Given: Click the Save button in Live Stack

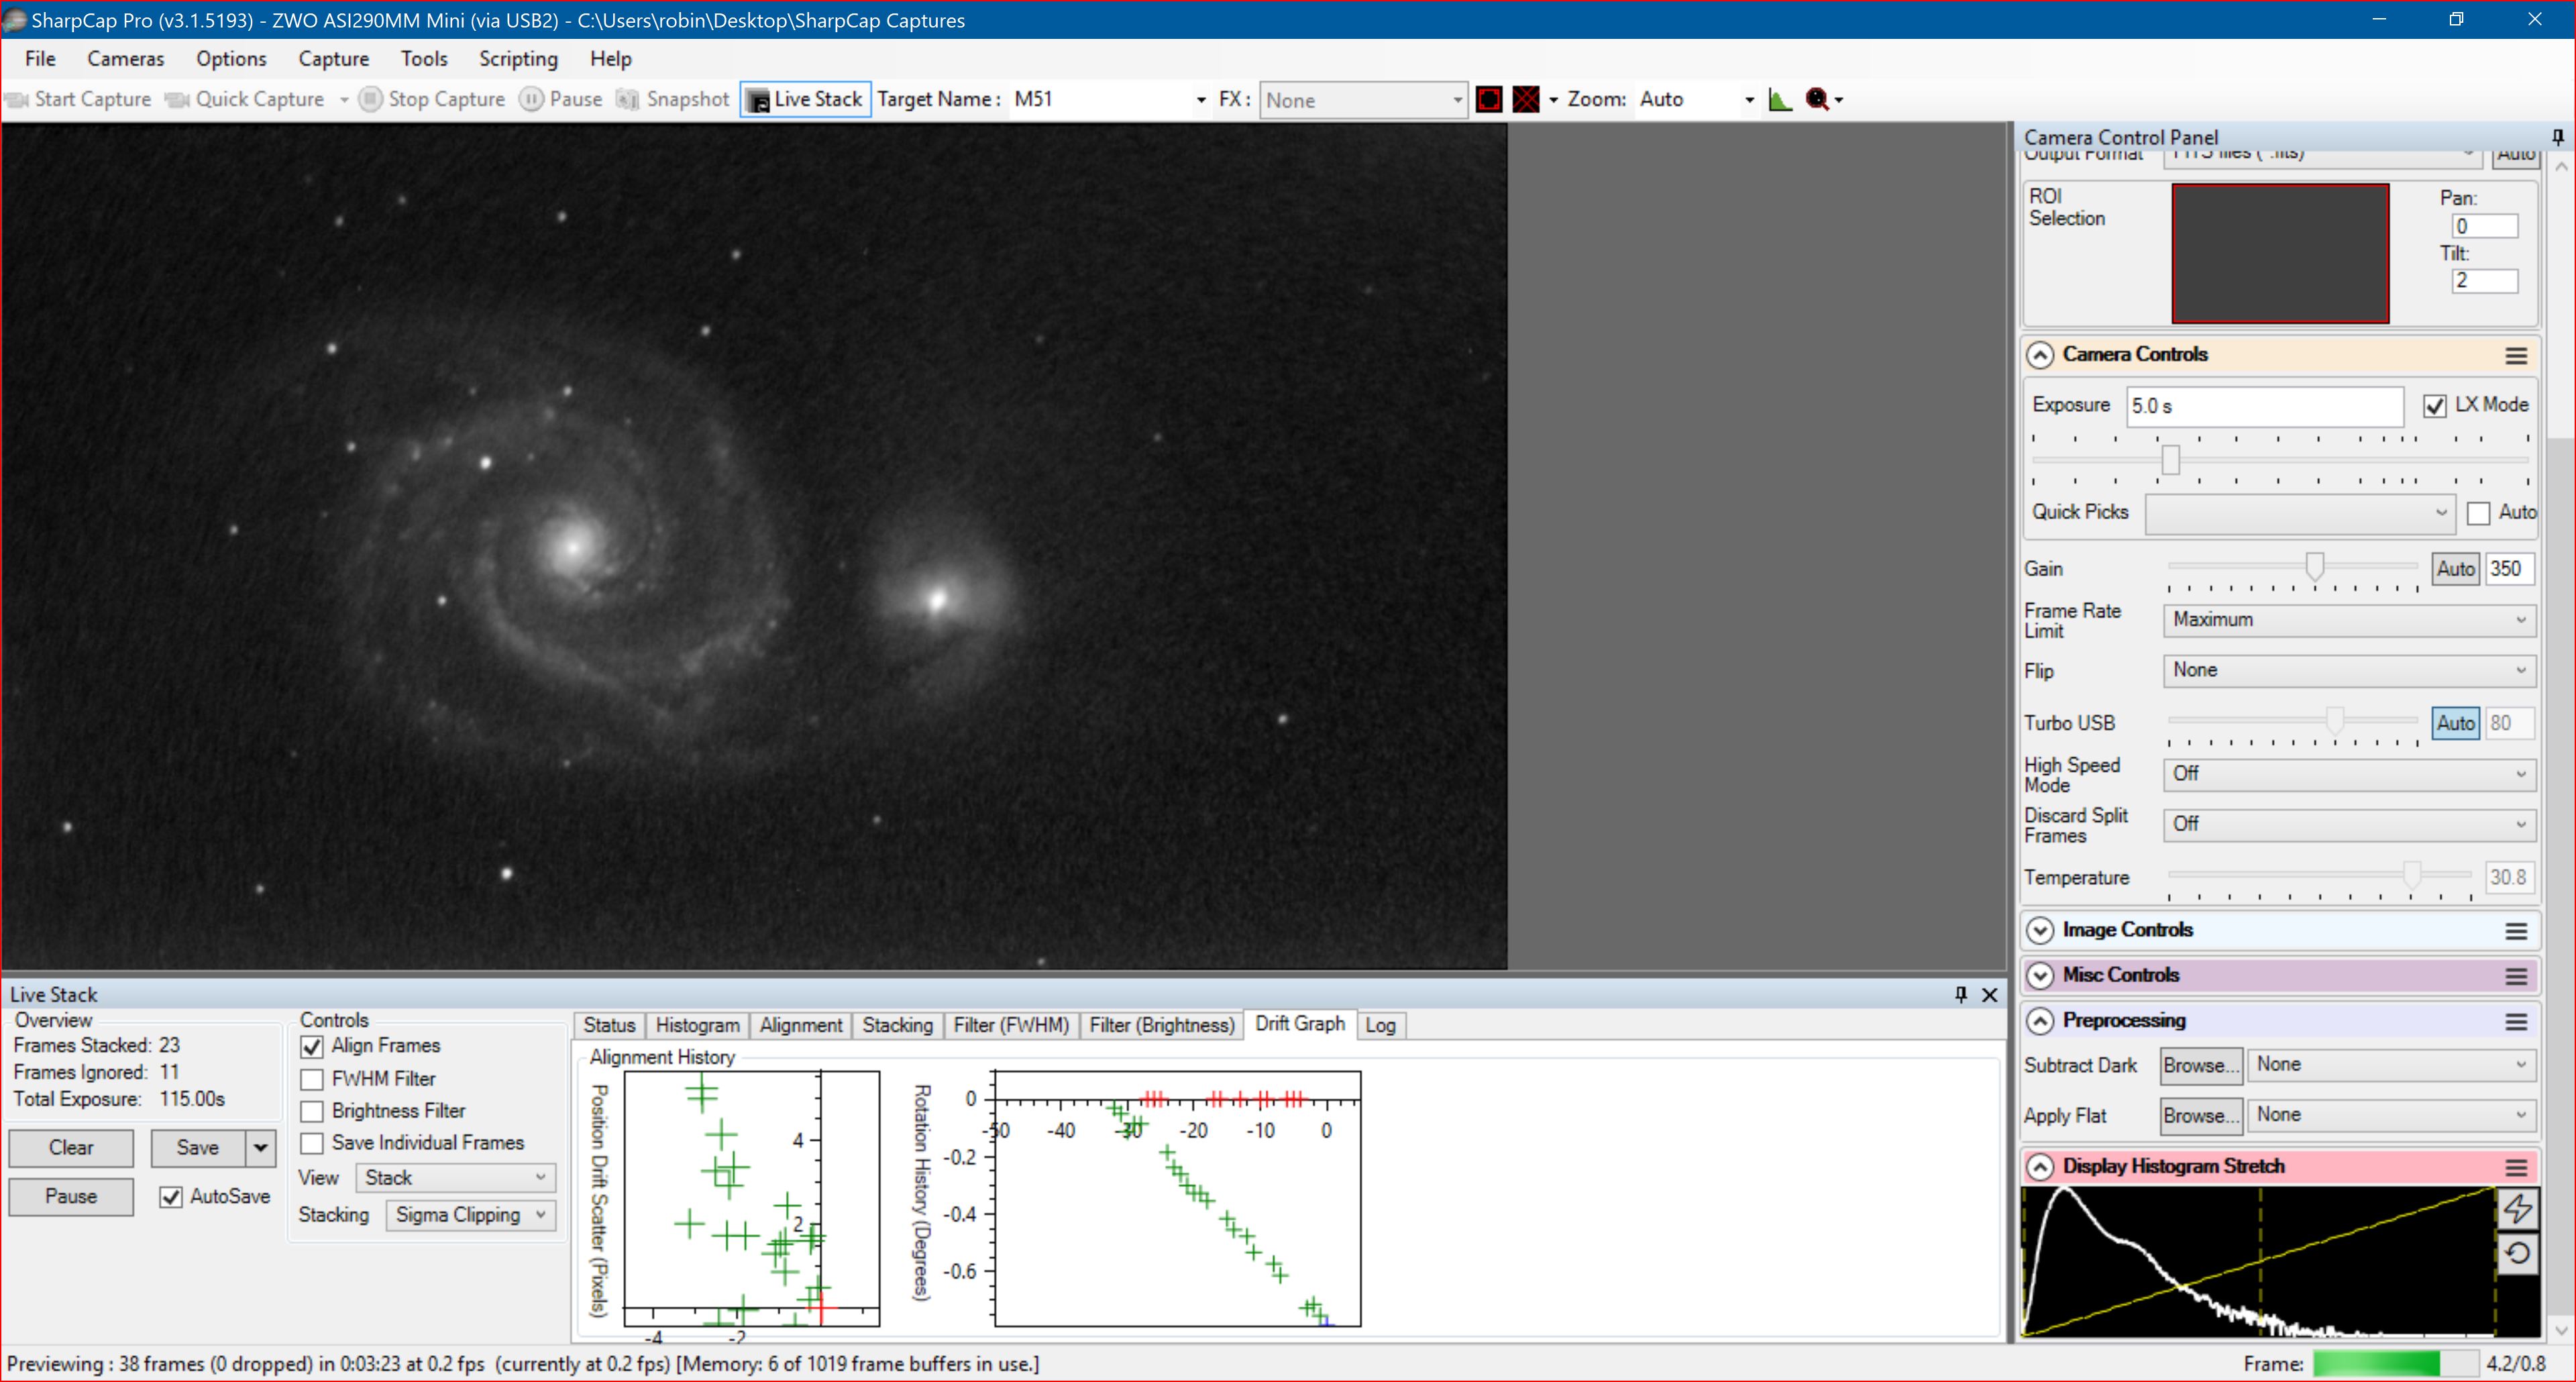Looking at the screenshot, I should 196,1147.
